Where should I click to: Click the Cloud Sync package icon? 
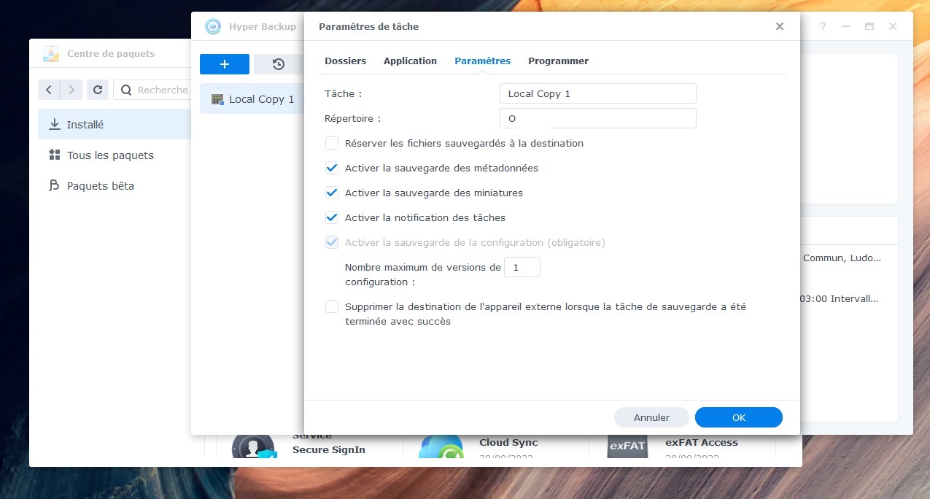pyautogui.click(x=441, y=446)
